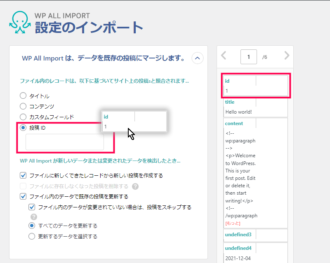Click the Hello world! value
This screenshot has height=263, width=330.
(x=239, y=112)
